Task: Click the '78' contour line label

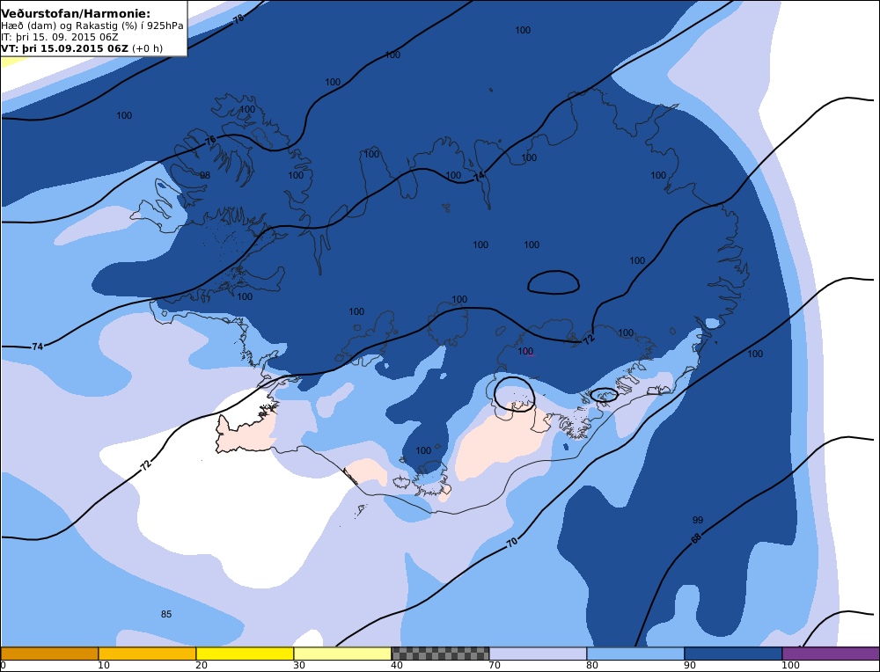Action: [x=239, y=18]
